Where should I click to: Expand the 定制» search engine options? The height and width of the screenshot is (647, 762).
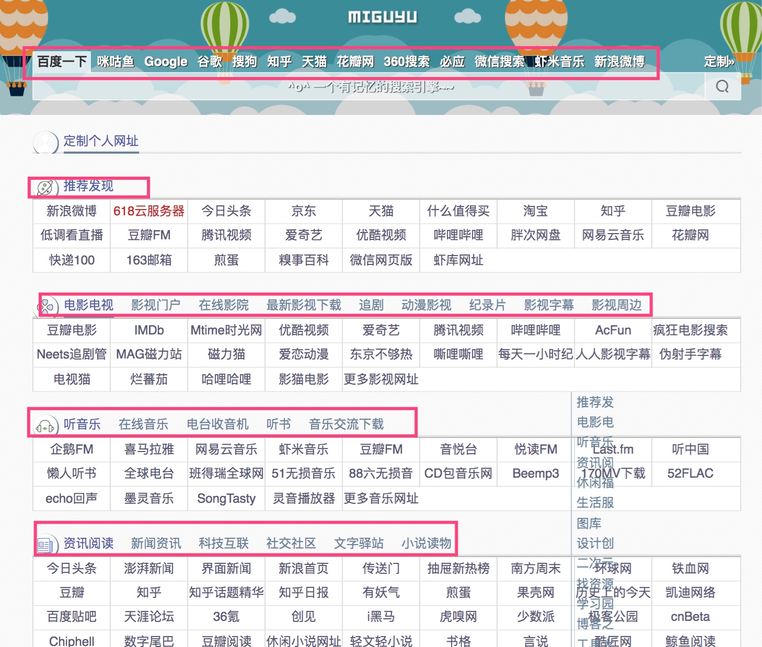(x=719, y=62)
